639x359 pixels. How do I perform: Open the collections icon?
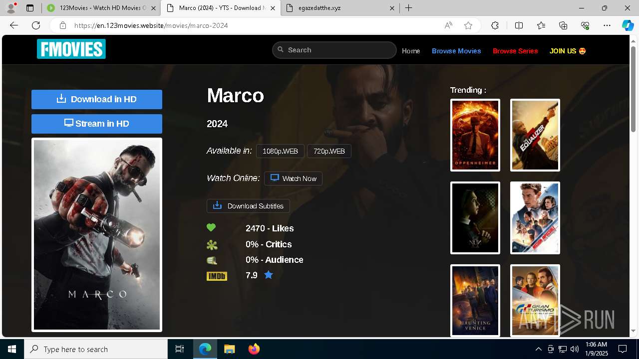(x=563, y=25)
